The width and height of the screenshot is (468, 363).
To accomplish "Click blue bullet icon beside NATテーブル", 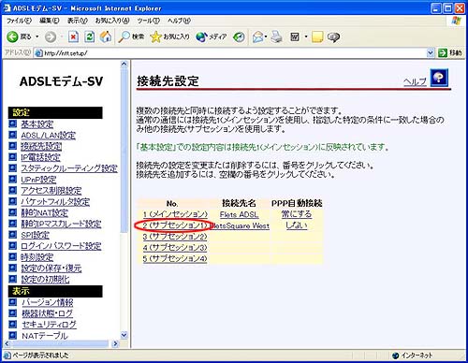I will (12, 335).
